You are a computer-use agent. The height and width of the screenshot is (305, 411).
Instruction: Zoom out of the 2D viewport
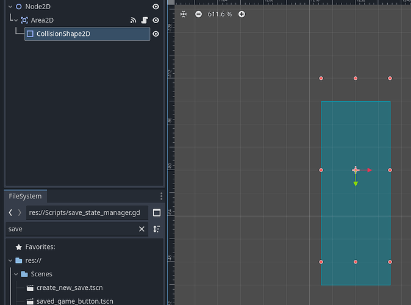pyautogui.click(x=198, y=14)
